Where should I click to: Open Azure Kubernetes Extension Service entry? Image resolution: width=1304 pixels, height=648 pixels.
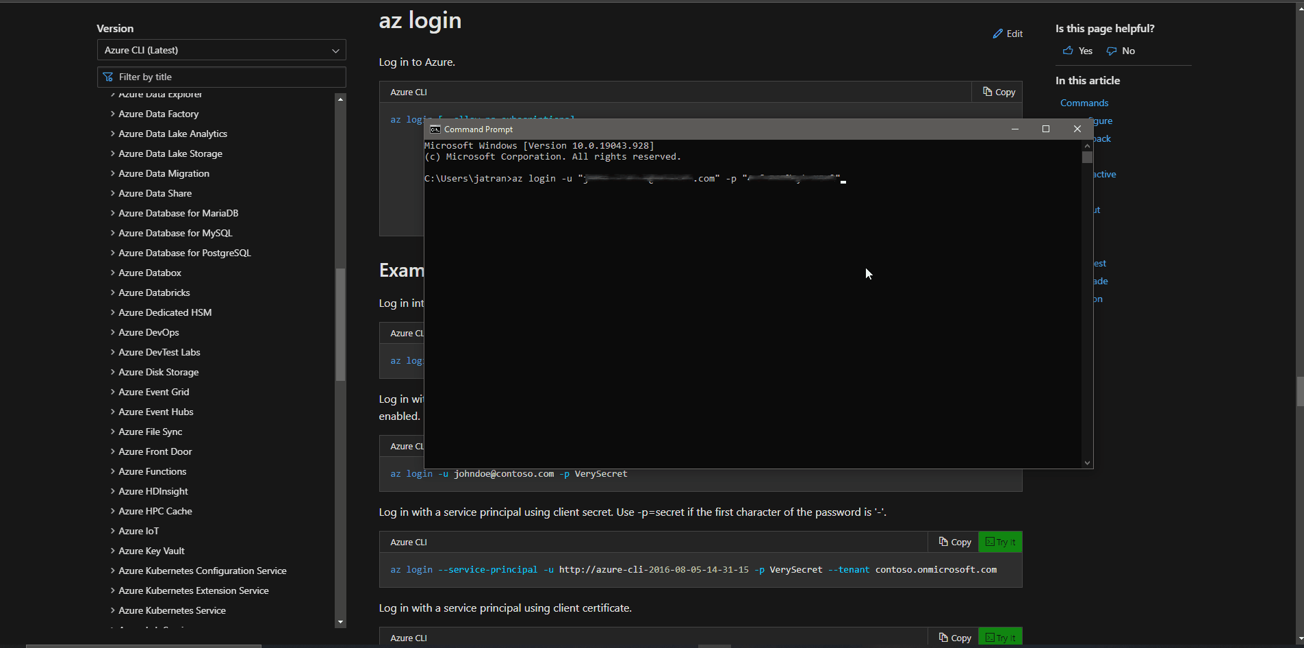(194, 590)
